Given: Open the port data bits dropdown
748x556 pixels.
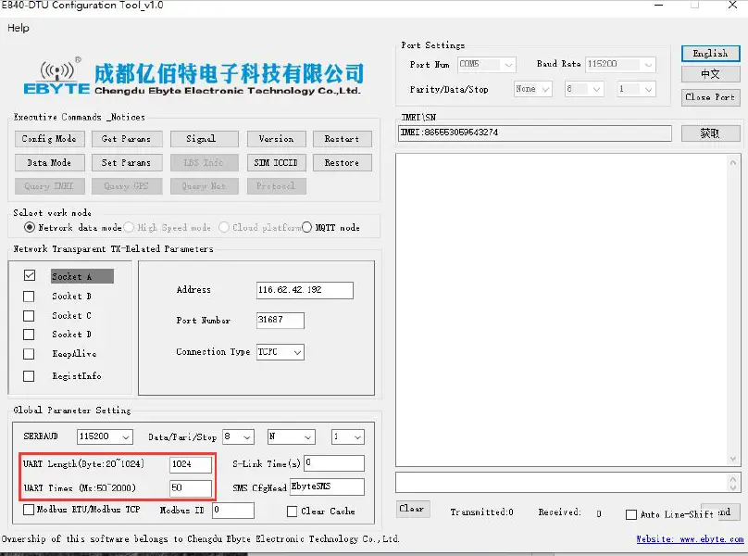Looking at the screenshot, I should 584,89.
